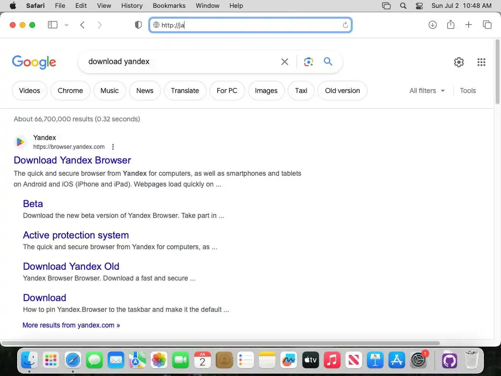Open Google quick settings gear
This screenshot has height=376, width=501.
[x=459, y=62]
